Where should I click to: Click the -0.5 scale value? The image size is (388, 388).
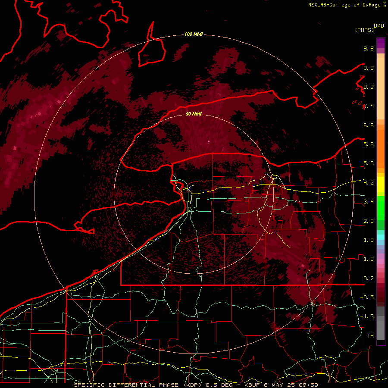367,297
